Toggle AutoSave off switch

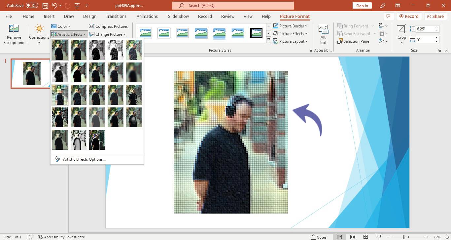point(32,5)
